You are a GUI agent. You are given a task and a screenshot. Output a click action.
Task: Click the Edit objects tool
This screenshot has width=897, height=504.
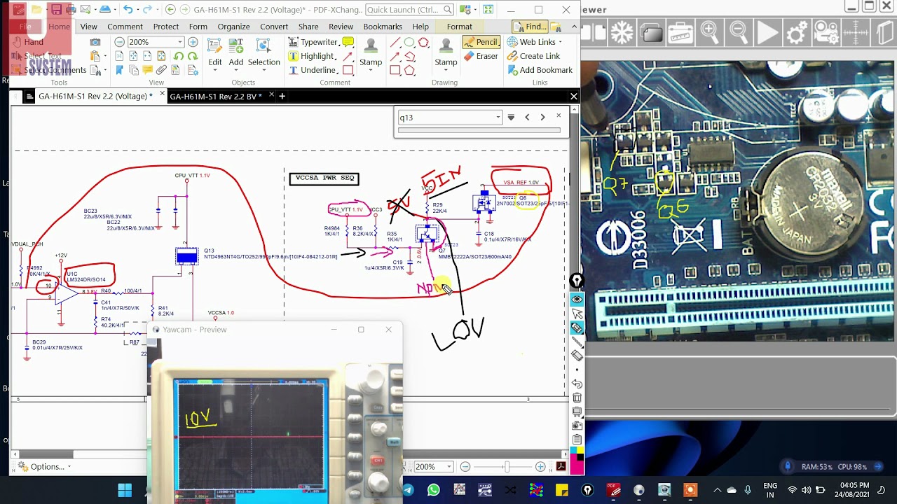pyautogui.click(x=215, y=53)
